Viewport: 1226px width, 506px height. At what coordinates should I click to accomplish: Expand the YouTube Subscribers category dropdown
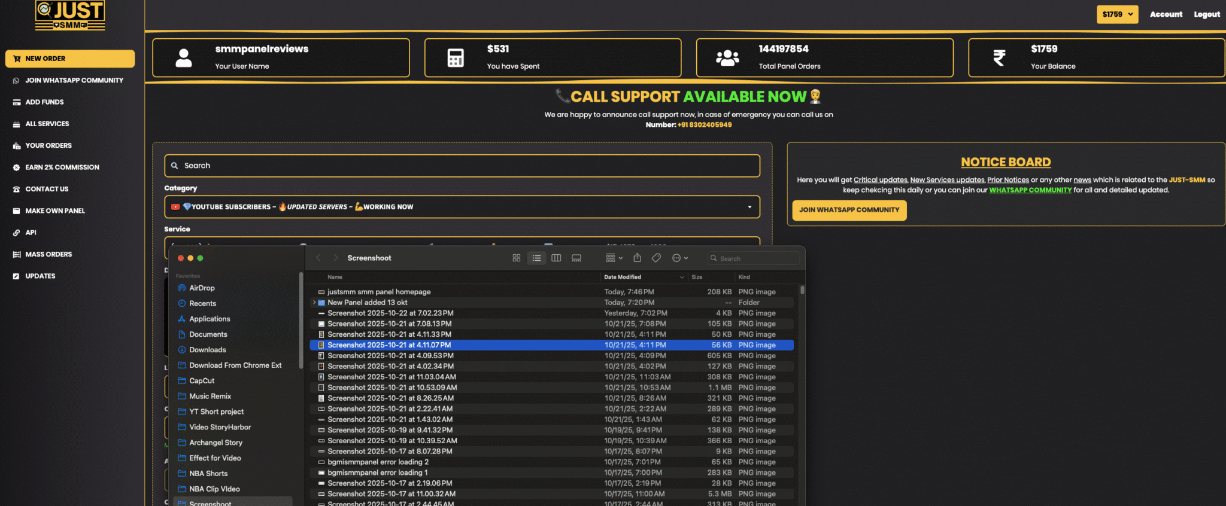(462, 207)
